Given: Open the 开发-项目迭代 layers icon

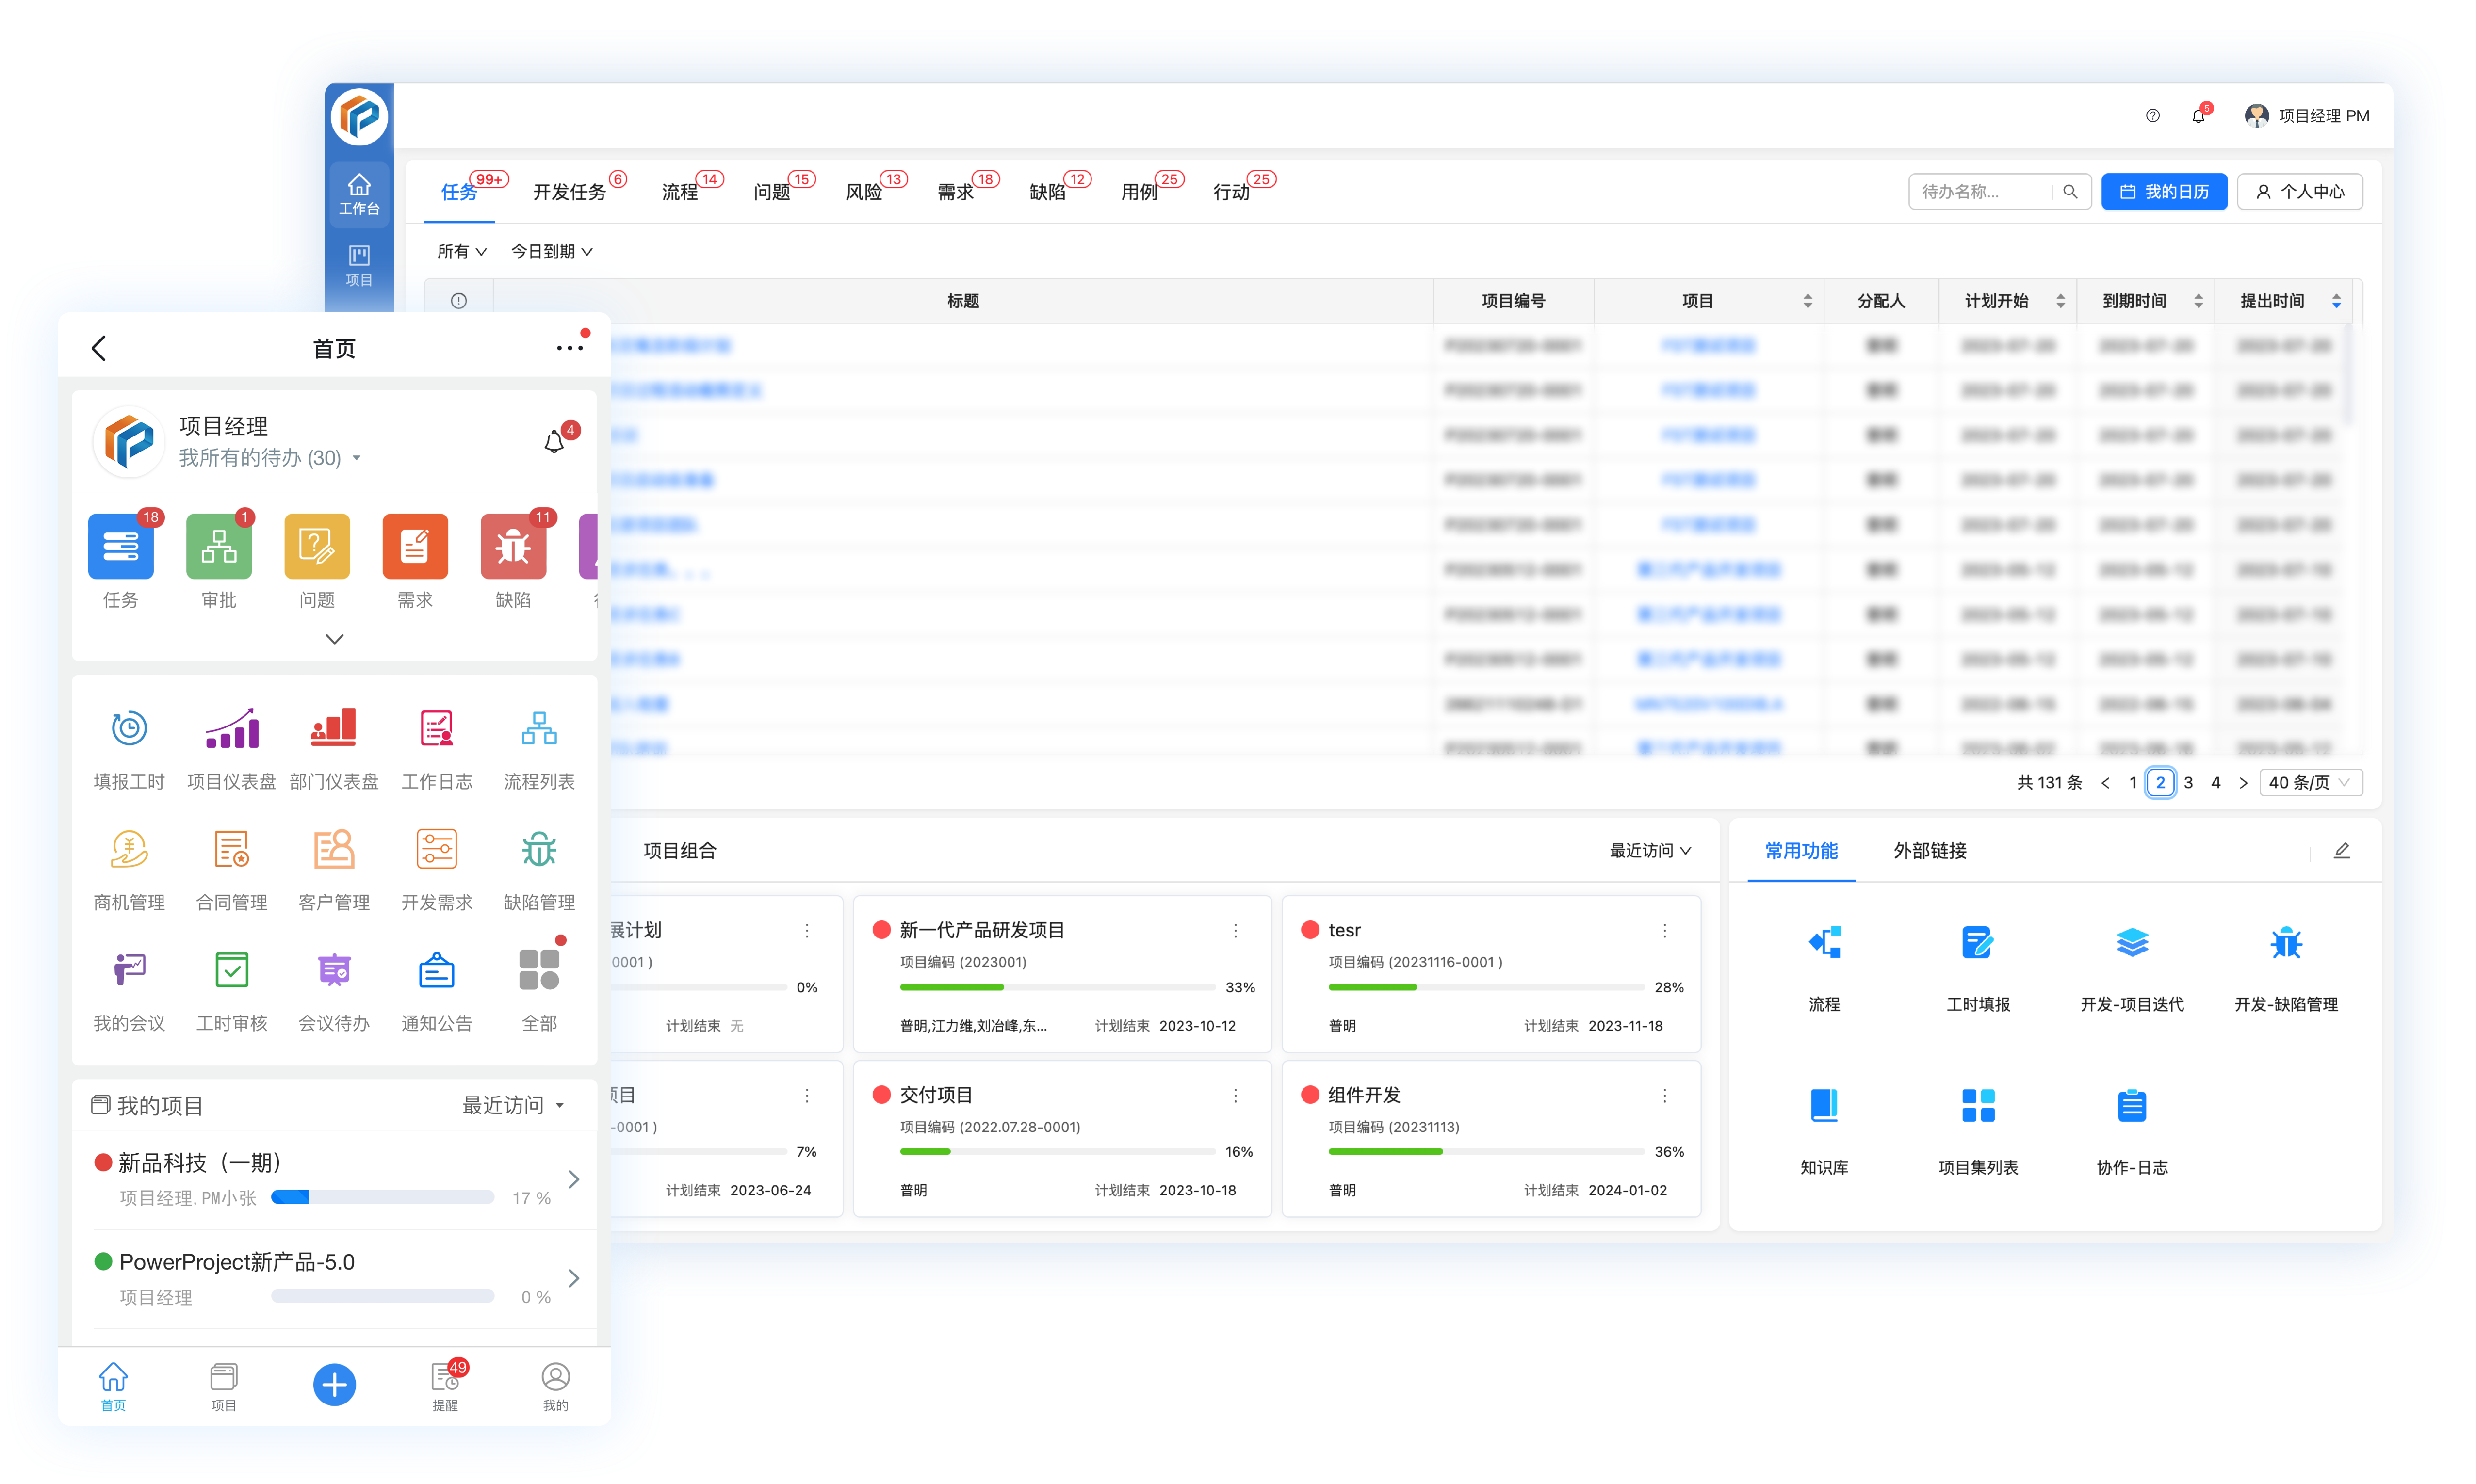Looking at the screenshot, I should click(2131, 943).
